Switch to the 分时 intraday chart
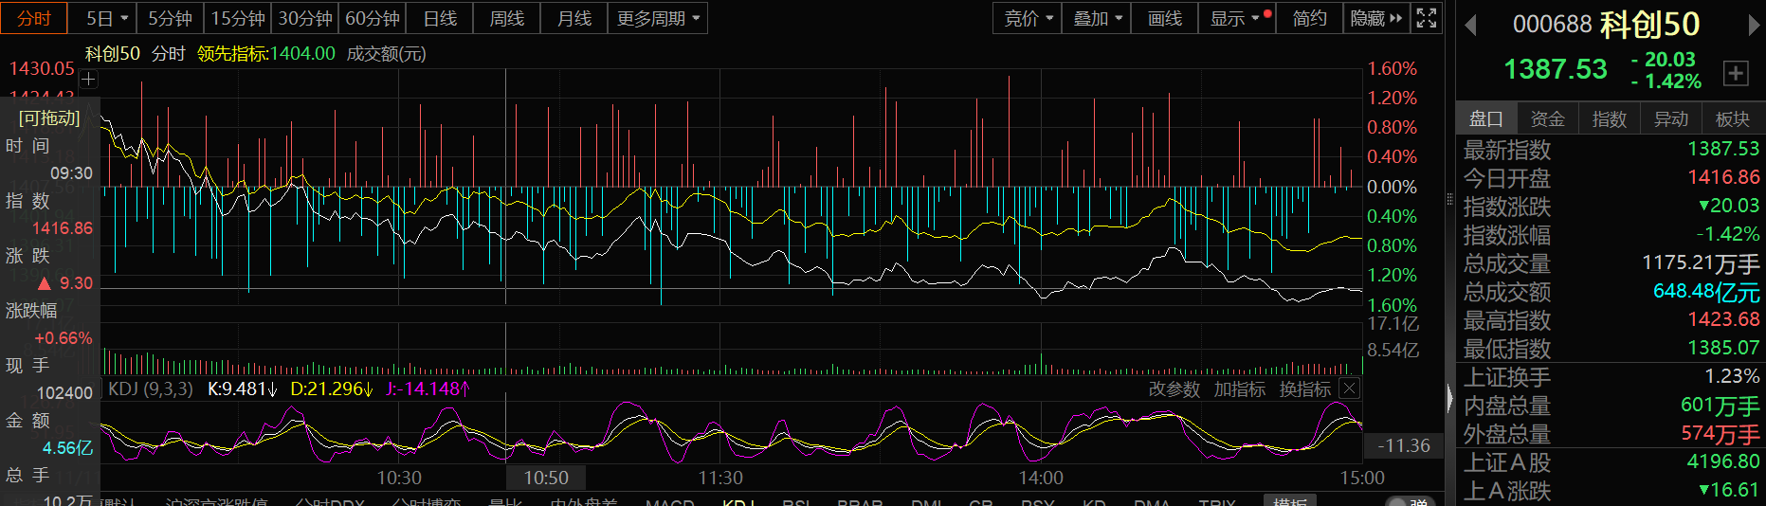 pyautogui.click(x=34, y=18)
